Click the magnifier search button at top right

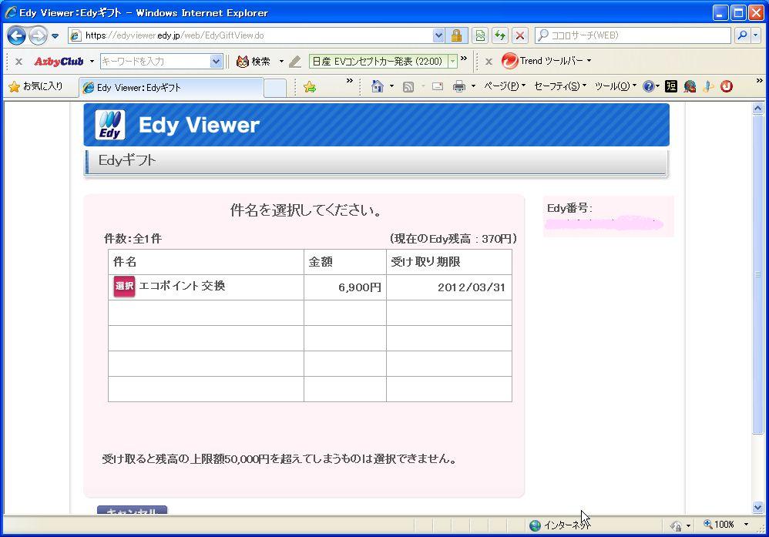(x=742, y=35)
